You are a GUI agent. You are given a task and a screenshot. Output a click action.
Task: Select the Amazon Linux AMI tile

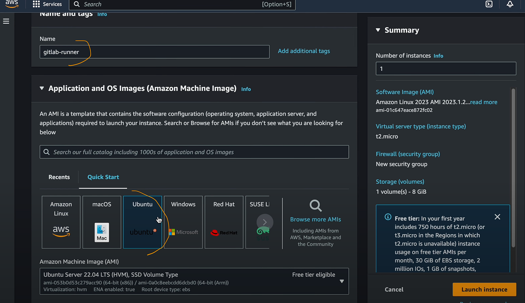tap(61, 222)
